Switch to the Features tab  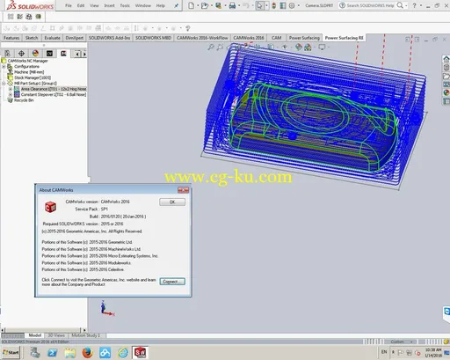tap(11, 38)
